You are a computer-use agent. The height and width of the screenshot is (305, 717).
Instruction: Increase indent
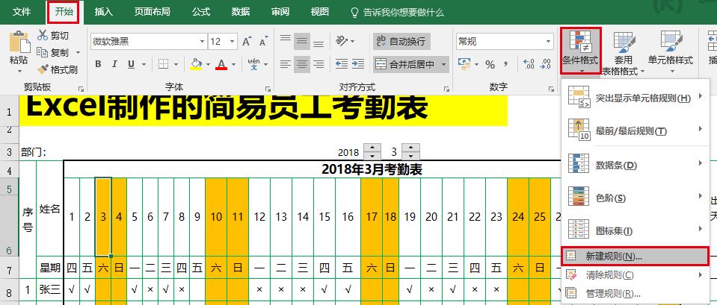[358, 64]
